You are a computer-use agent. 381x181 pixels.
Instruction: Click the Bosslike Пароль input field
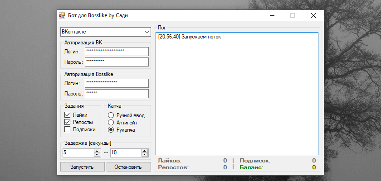(x=117, y=94)
